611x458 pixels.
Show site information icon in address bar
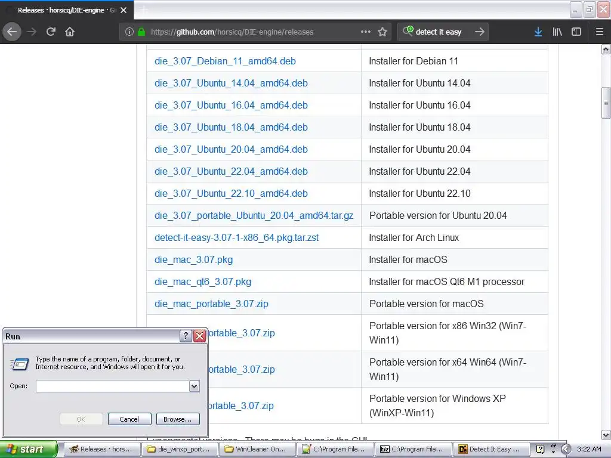129,32
